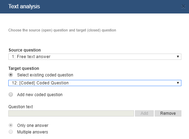
Task: Click the 'Target question' heading label
Action: (x=24, y=68)
